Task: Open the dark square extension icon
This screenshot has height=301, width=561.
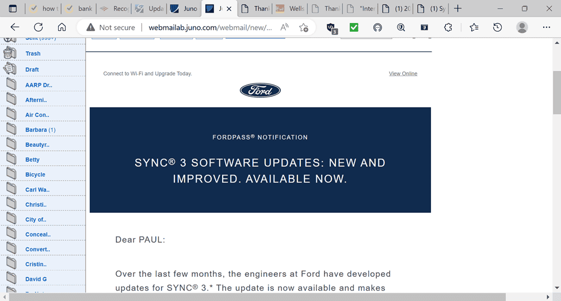Action: coord(424,27)
